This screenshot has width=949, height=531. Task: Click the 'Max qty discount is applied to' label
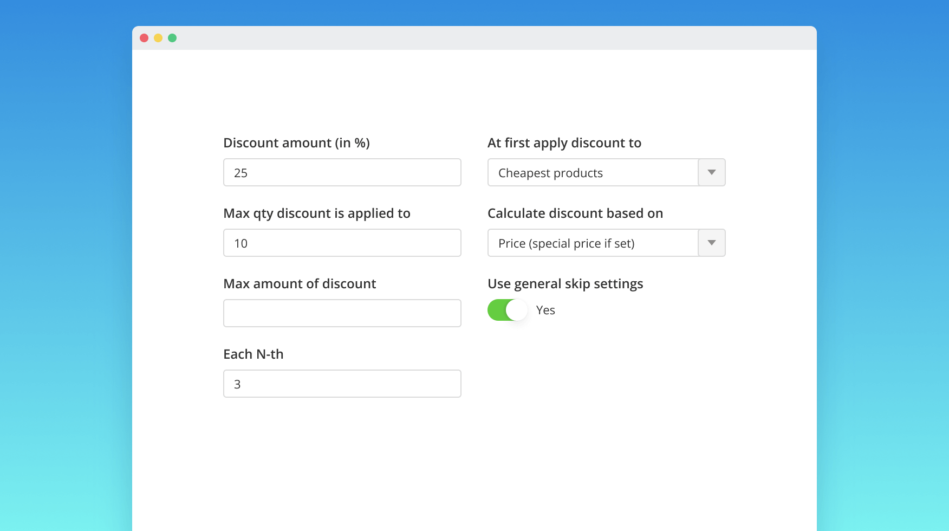317,213
